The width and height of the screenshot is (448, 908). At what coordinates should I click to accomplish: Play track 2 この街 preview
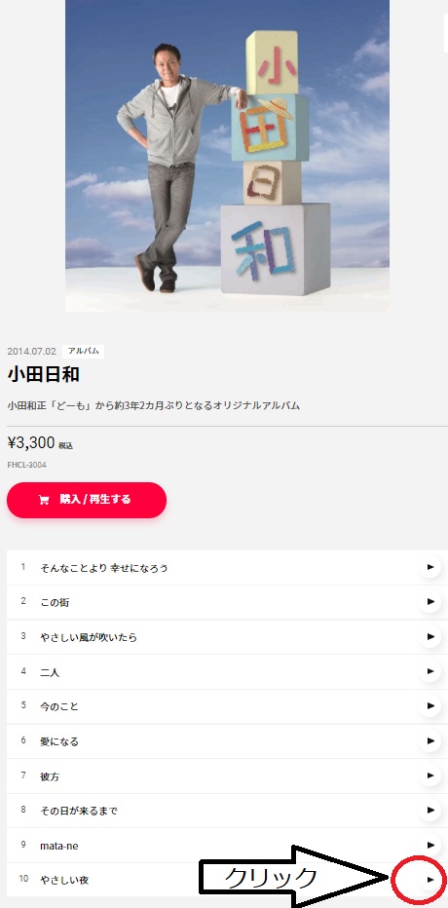(x=429, y=602)
